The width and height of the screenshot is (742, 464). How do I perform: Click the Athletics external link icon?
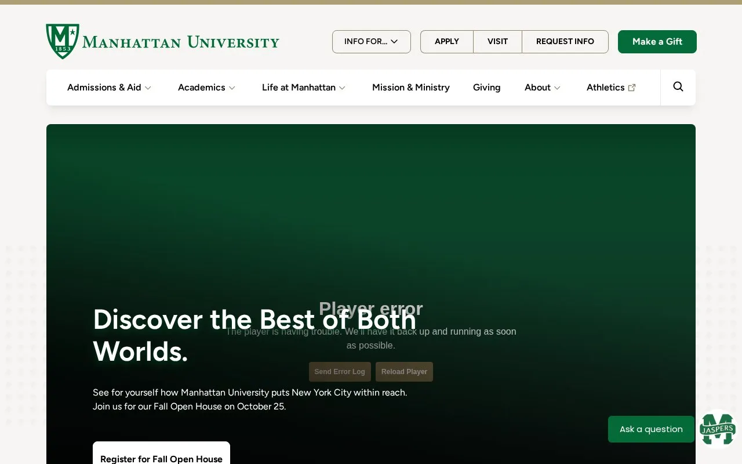632,88
